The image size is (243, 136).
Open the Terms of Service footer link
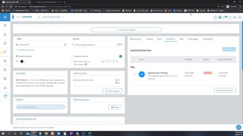pyautogui.click(x=37, y=128)
